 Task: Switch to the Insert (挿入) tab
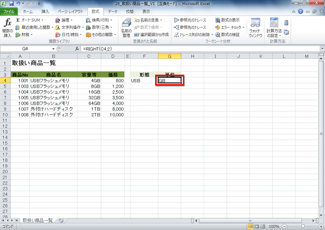(45, 12)
